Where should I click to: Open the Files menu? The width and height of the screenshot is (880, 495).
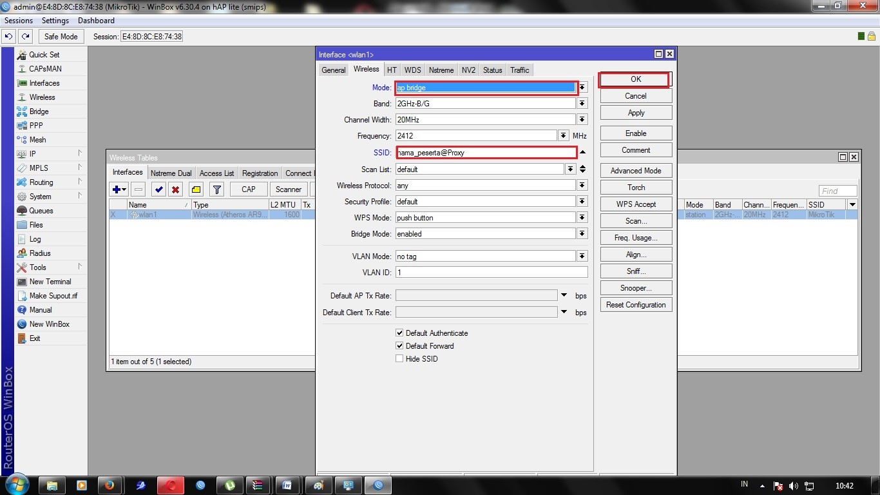[x=36, y=225]
